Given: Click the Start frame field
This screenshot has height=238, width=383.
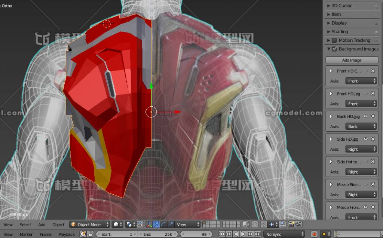Looking at the screenshot, I should click(x=117, y=234).
